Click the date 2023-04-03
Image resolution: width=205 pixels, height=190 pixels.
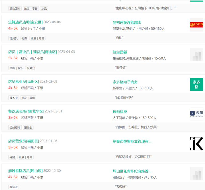(x=66, y=52)
